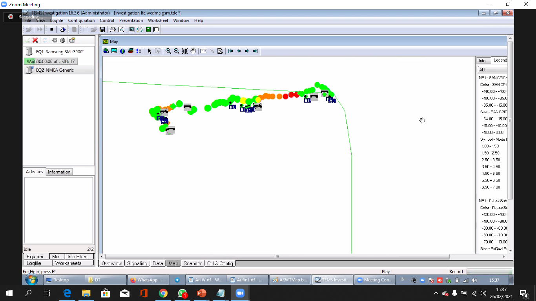Click the Zoom Out magnifier on map toolbar

pyautogui.click(x=177, y=51)
